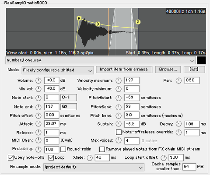
Task: Click the Release ms field
Action: tap(52, 133)
